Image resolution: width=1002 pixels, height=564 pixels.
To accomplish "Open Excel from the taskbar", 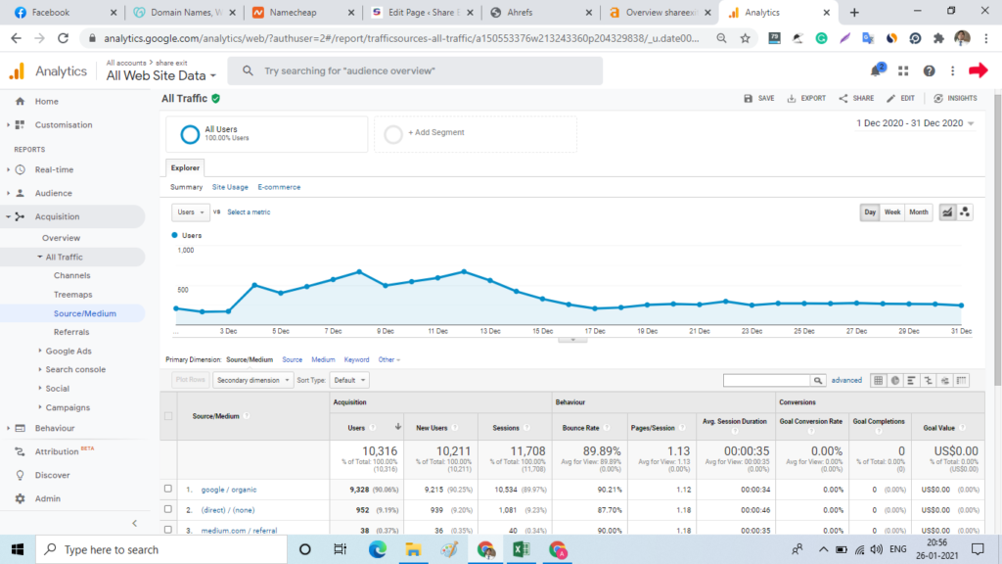I will click(x=521, y=549).
